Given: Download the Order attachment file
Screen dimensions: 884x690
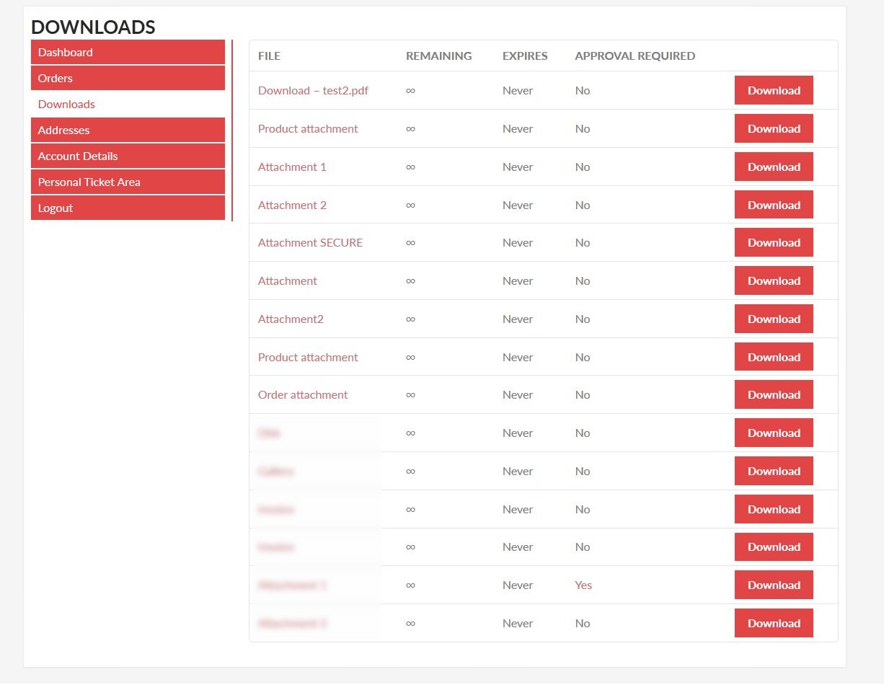Looking at the screenshot, I should coord(774,394).
